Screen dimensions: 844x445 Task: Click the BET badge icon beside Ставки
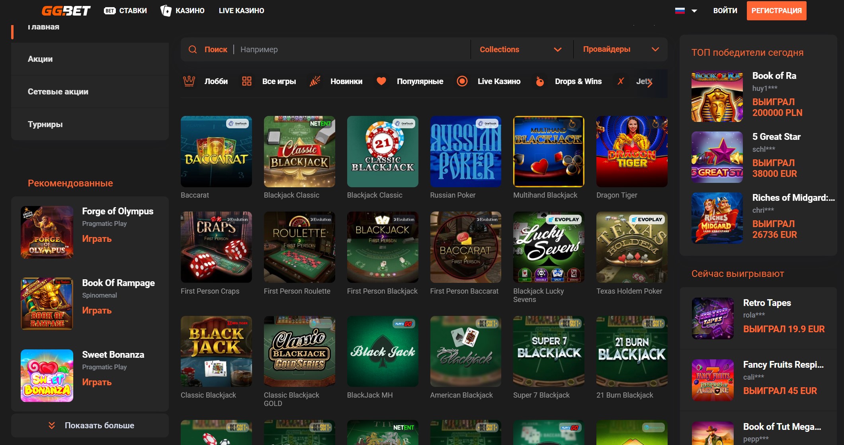point(110,11)
